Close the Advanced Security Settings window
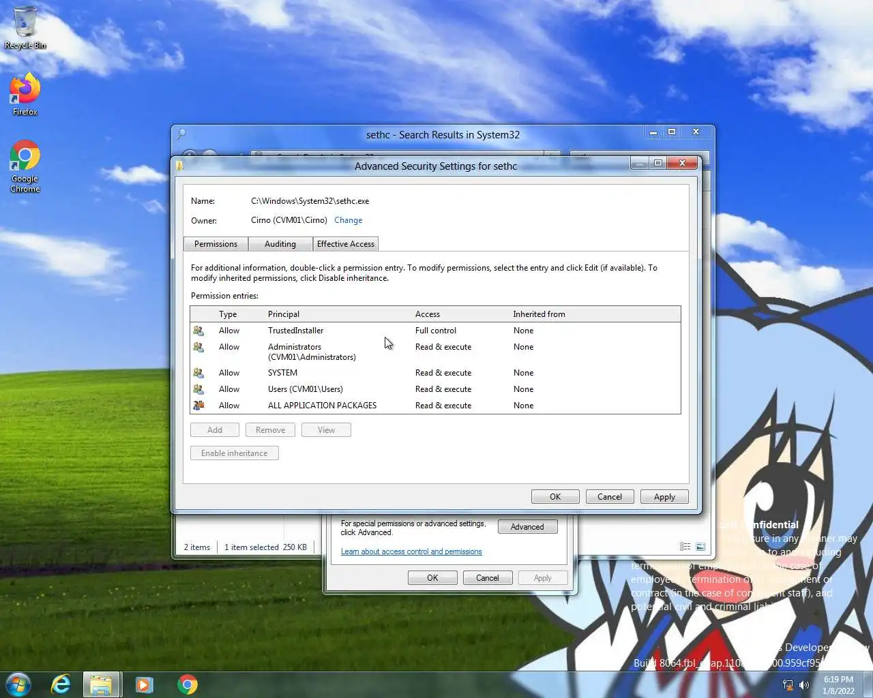 click(682, 163)
